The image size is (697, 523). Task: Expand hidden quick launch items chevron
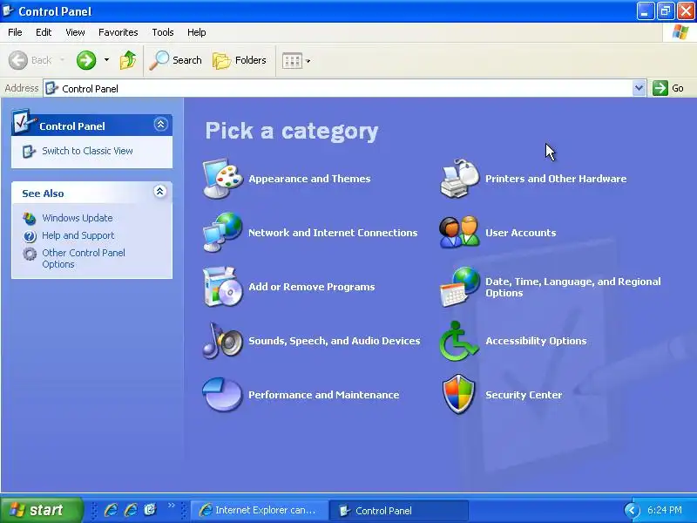coord(171,506)
